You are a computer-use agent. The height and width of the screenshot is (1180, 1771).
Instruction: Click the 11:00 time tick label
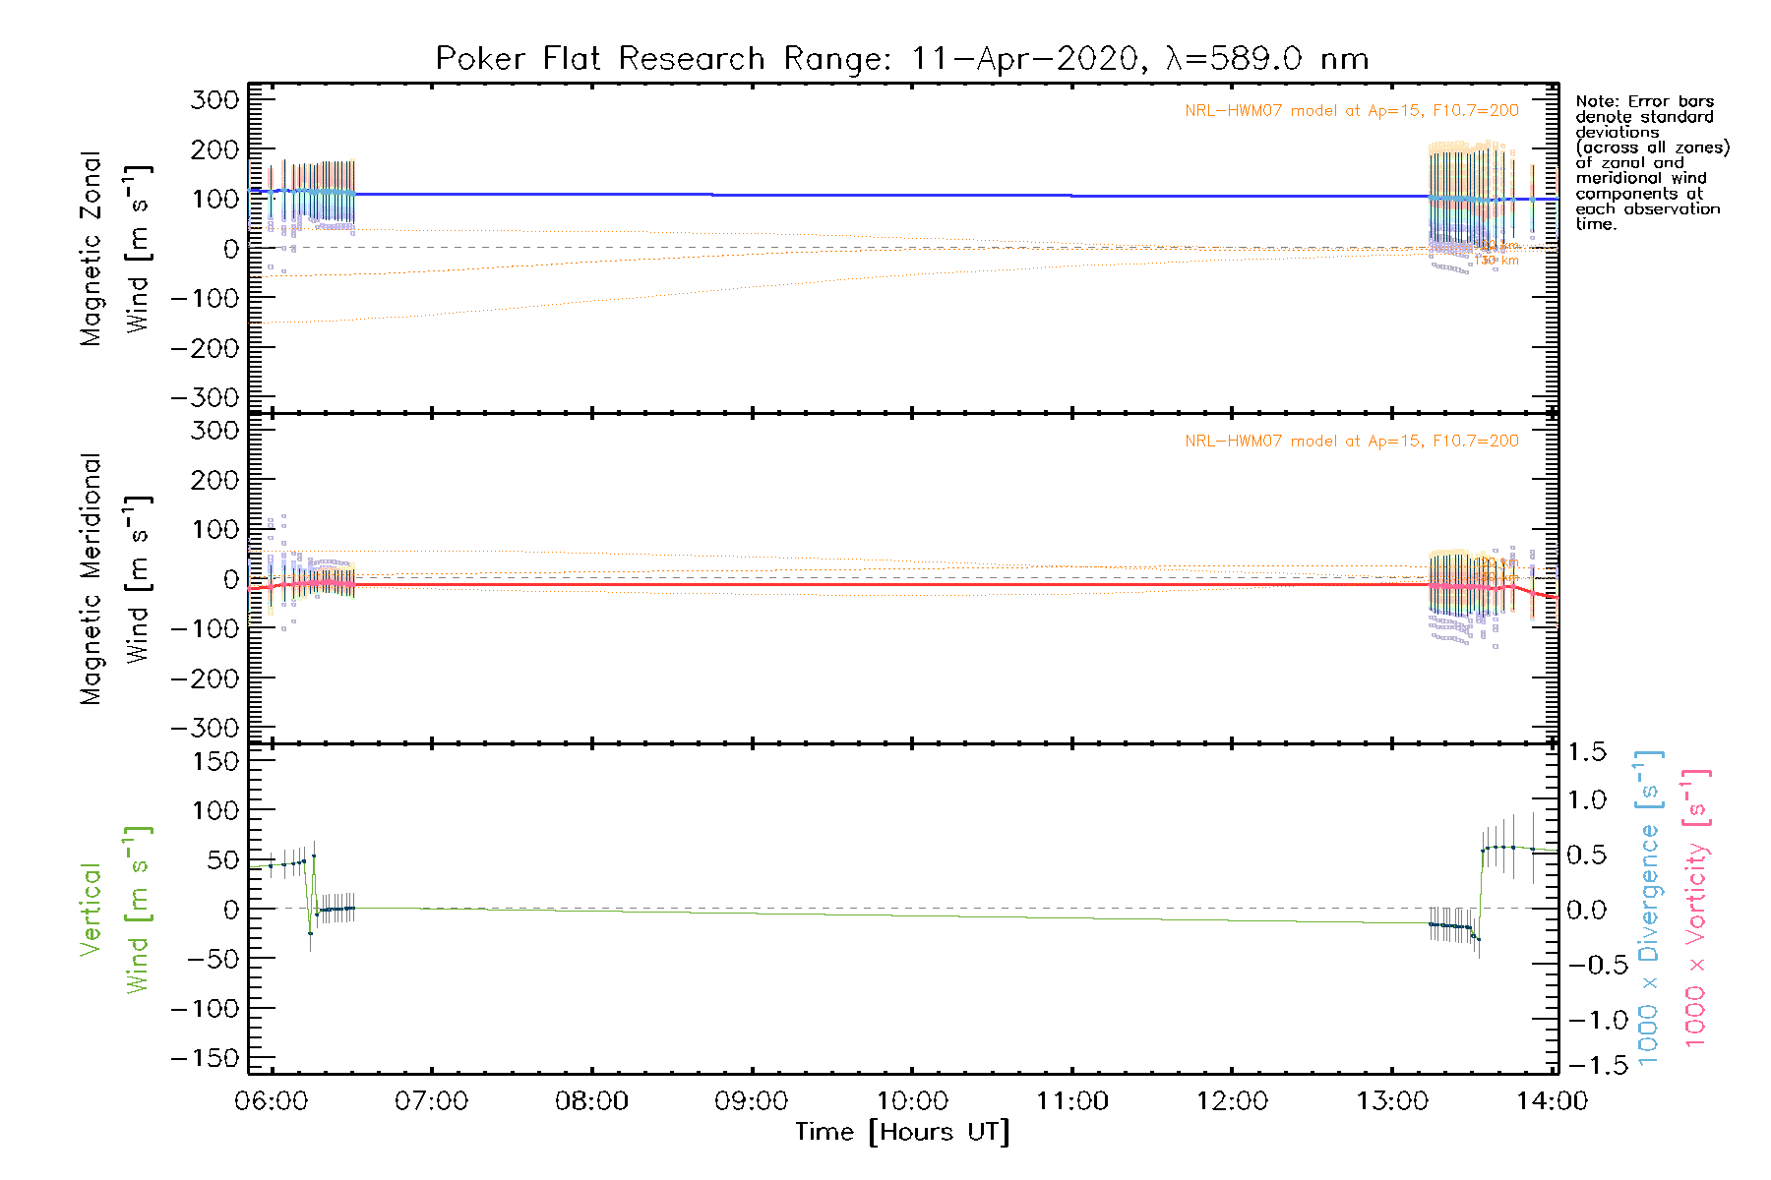[1072, 1101]
